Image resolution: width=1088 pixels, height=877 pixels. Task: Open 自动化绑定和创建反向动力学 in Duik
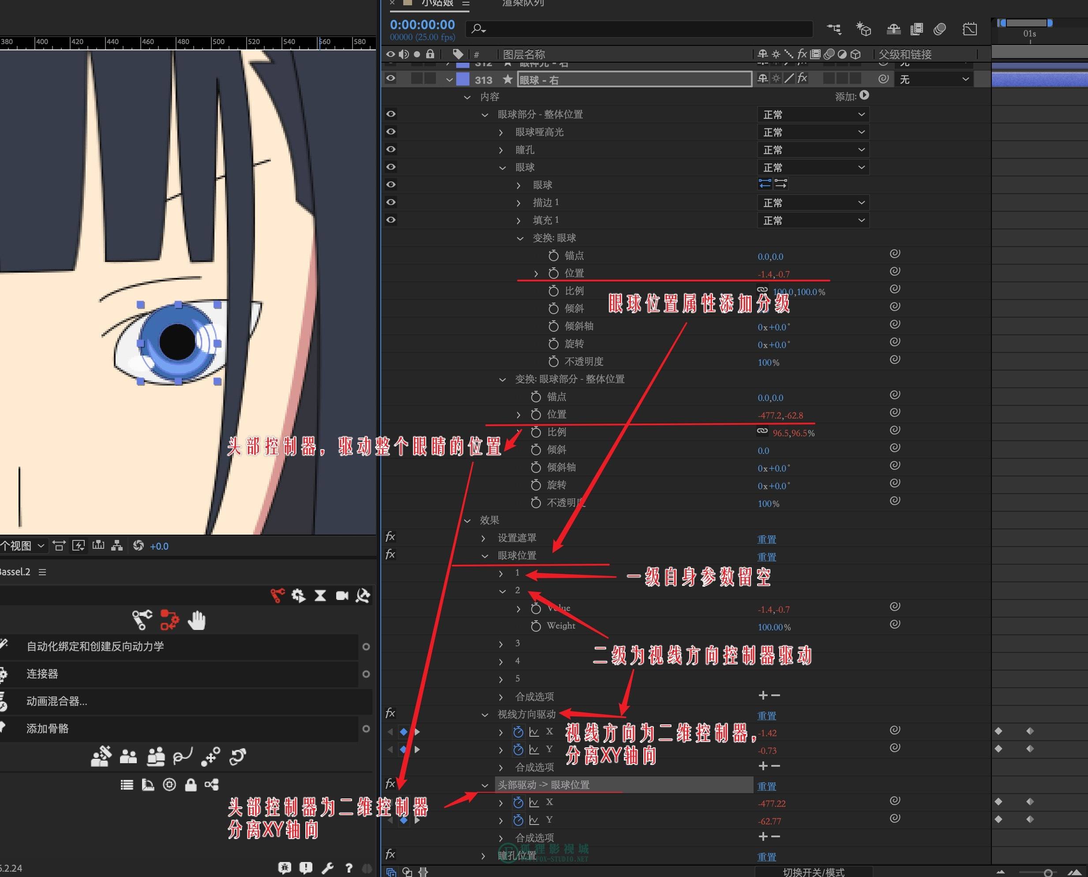pos(95,647)
